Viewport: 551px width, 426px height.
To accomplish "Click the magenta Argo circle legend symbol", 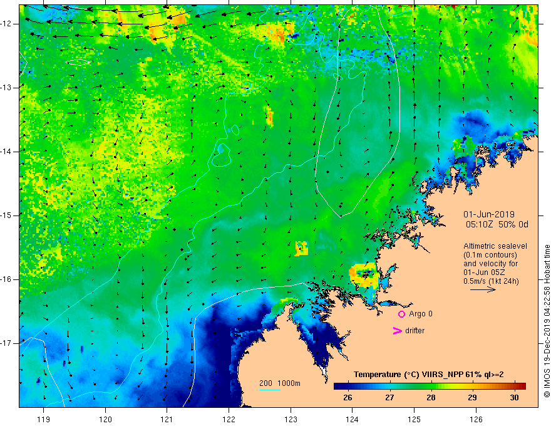I will [401, 314].
